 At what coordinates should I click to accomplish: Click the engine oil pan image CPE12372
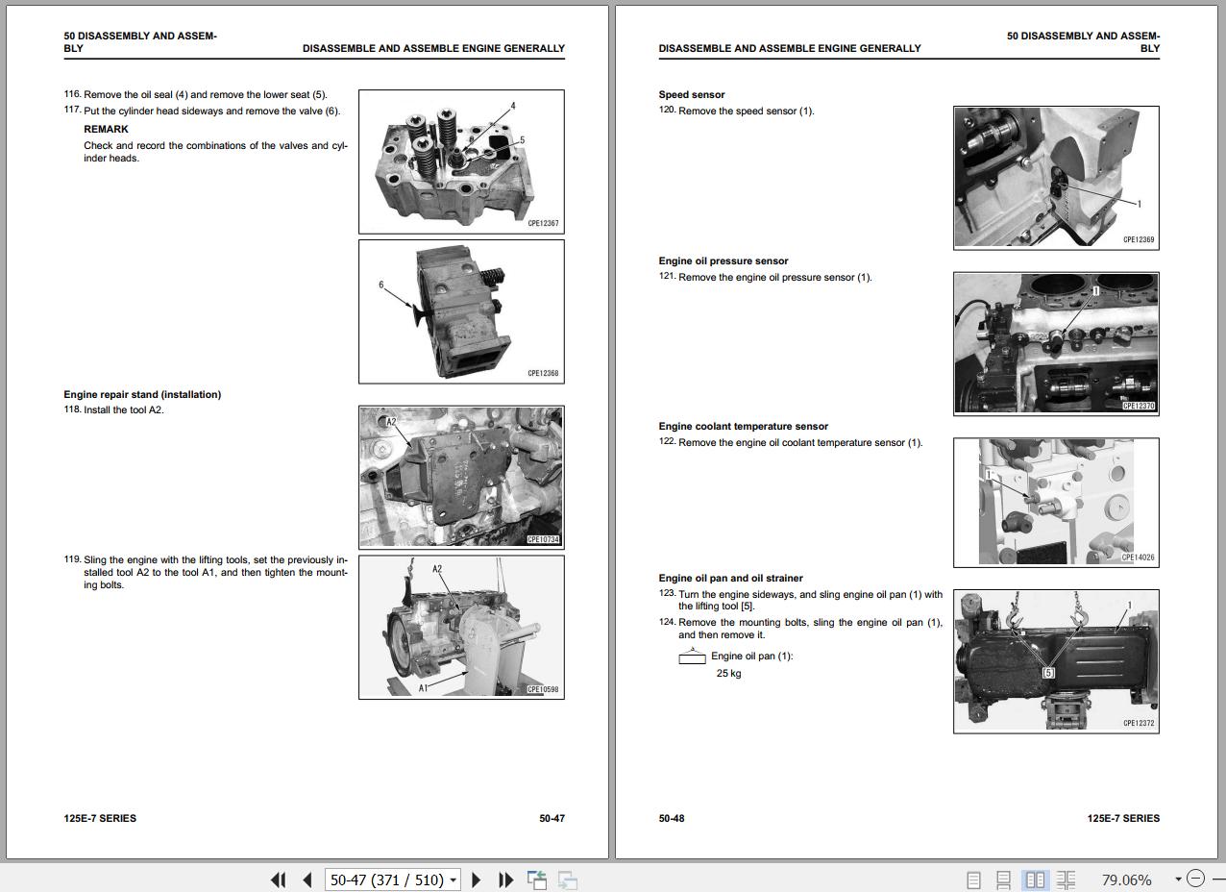point(1056,661)
